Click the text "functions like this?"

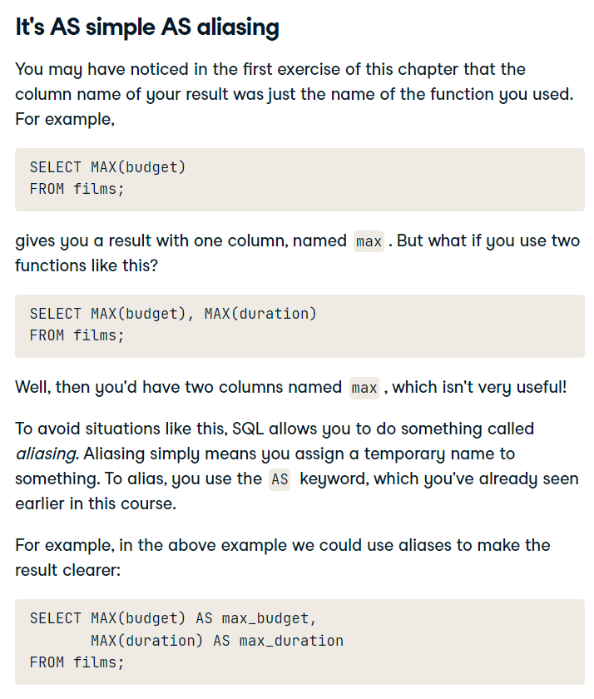(87, 265)
